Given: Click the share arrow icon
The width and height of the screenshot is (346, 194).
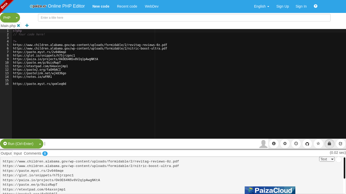Looking at the screenshot, I should 341,144.
